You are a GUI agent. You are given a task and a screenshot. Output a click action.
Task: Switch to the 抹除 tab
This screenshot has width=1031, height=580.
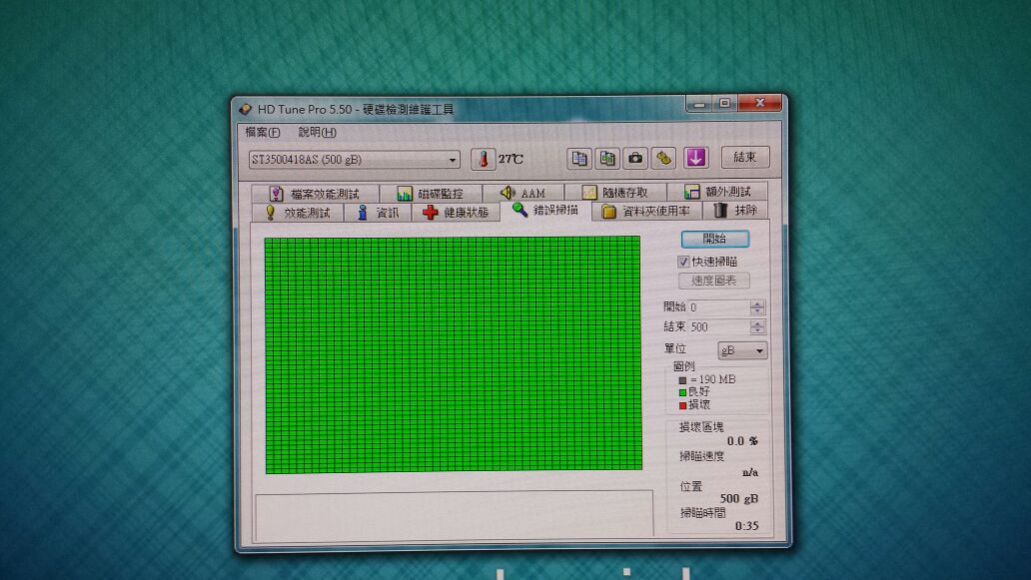pyautogui.click(x=735, y=211)
